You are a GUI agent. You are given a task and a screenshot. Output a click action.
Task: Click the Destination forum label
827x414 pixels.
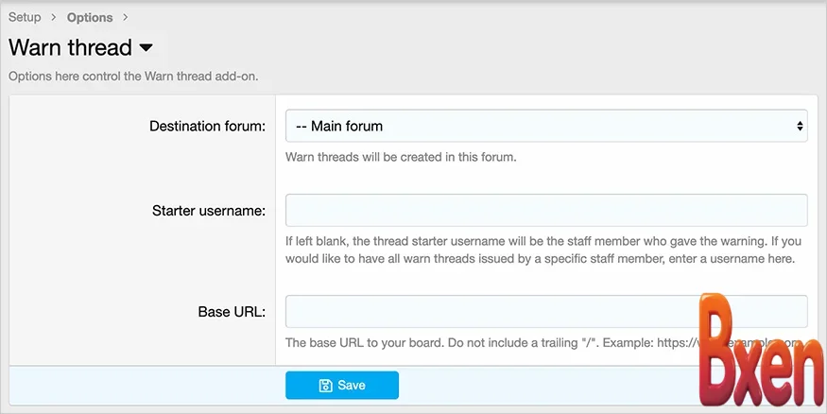pos(207,126)
